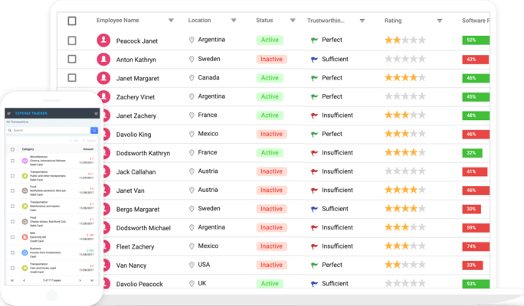Tick the select-all checkbox in the grid header
The width and height of the screenshot is (524, 306).
pyautogui.click(x=72, y=21)
